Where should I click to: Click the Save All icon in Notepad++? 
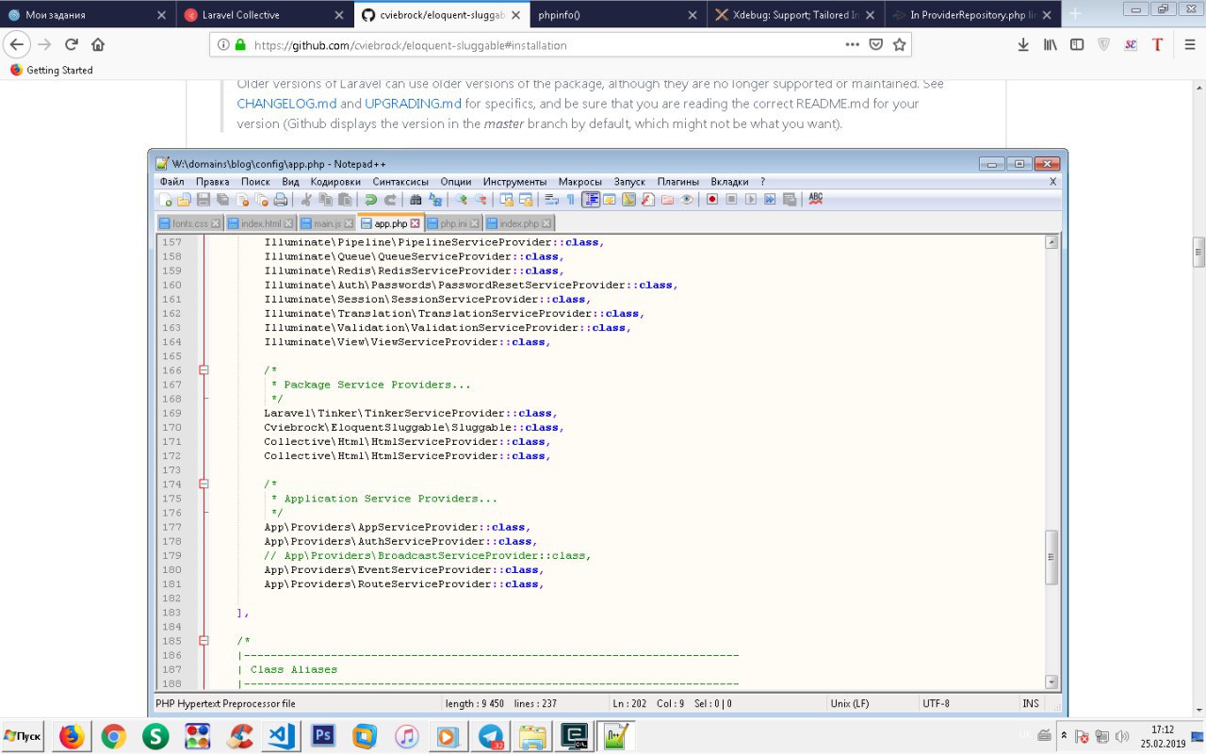221,199
